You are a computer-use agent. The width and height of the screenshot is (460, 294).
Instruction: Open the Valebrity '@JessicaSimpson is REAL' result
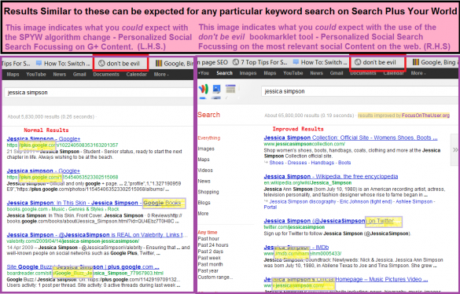[97, 235]
